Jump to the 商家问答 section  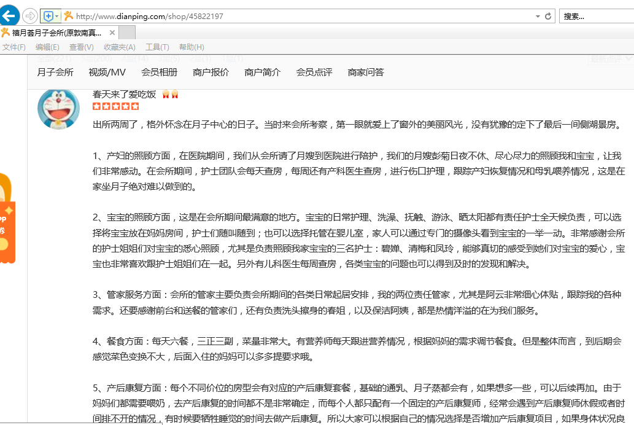[366, 72]
